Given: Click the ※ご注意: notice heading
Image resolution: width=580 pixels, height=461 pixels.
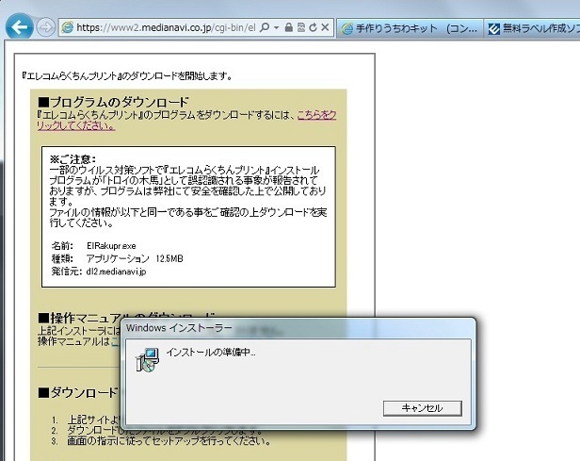Looking at the screenshot, I should tap(72, 159).
